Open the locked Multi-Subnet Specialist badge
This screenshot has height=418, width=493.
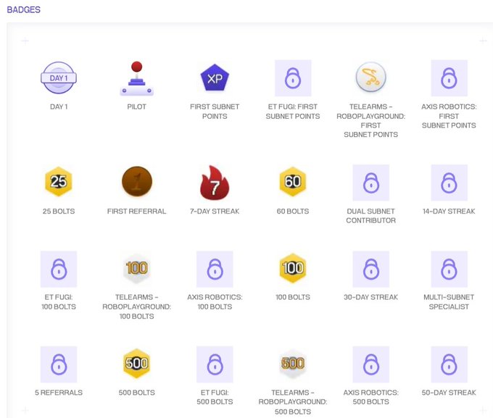449,269
